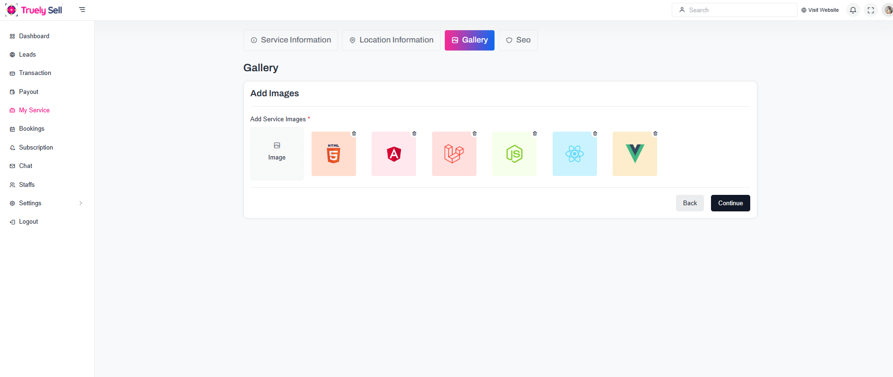This screenshot has width=893, height=377.
Task: Click the Image upload box
Action: 277,153
